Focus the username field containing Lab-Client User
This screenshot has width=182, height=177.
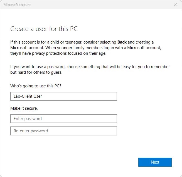(64, 96)
